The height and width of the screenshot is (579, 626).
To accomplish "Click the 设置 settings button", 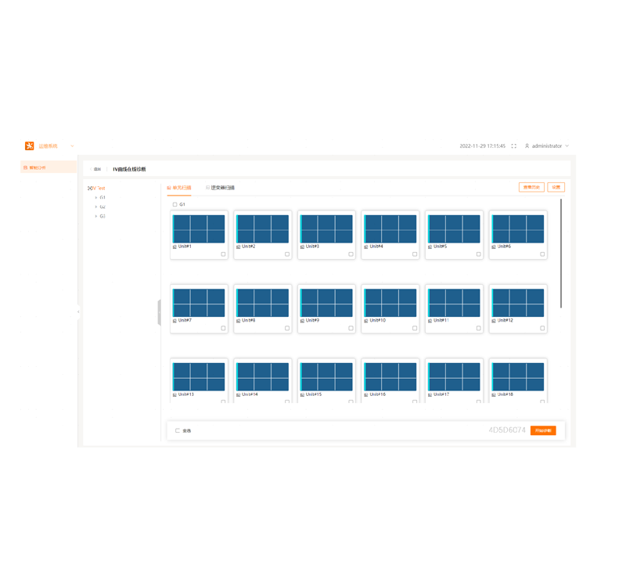I will click(556, 187).
